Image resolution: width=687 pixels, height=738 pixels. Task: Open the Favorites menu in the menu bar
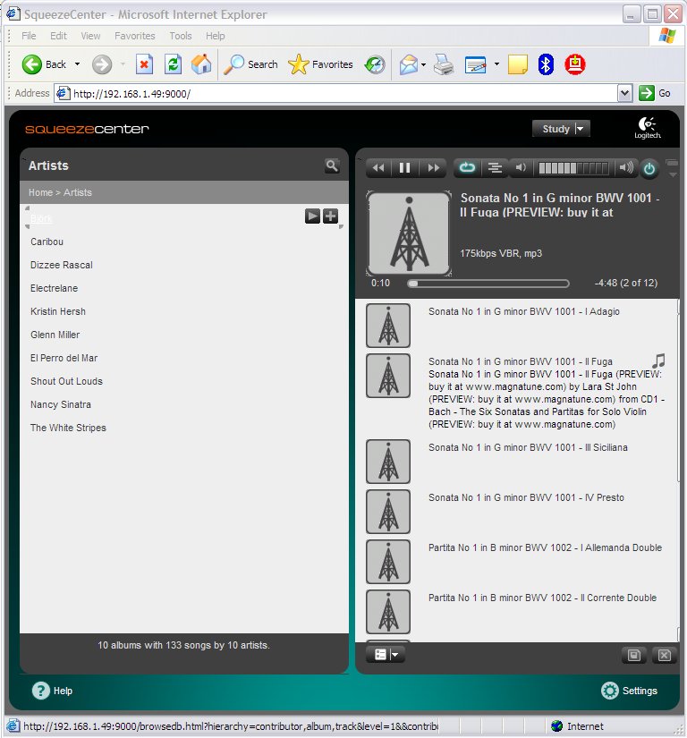click(x=134, y=36)
